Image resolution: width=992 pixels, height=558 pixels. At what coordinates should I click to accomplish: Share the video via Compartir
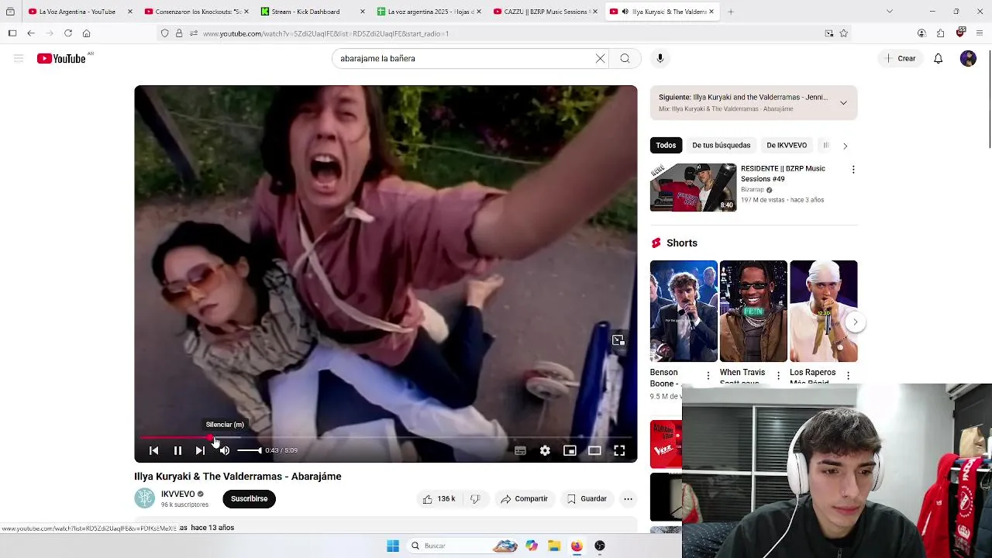pyautogui.click(x=524, y=499)
